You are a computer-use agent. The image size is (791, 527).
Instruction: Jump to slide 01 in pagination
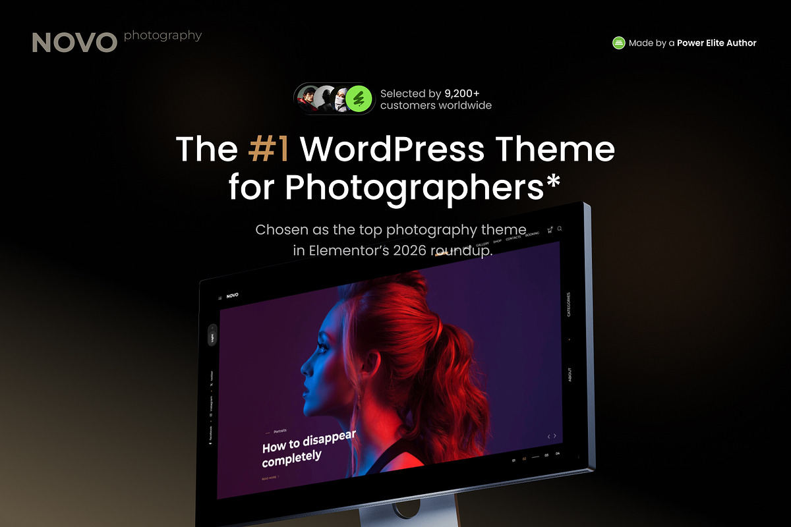pos(513,460)
